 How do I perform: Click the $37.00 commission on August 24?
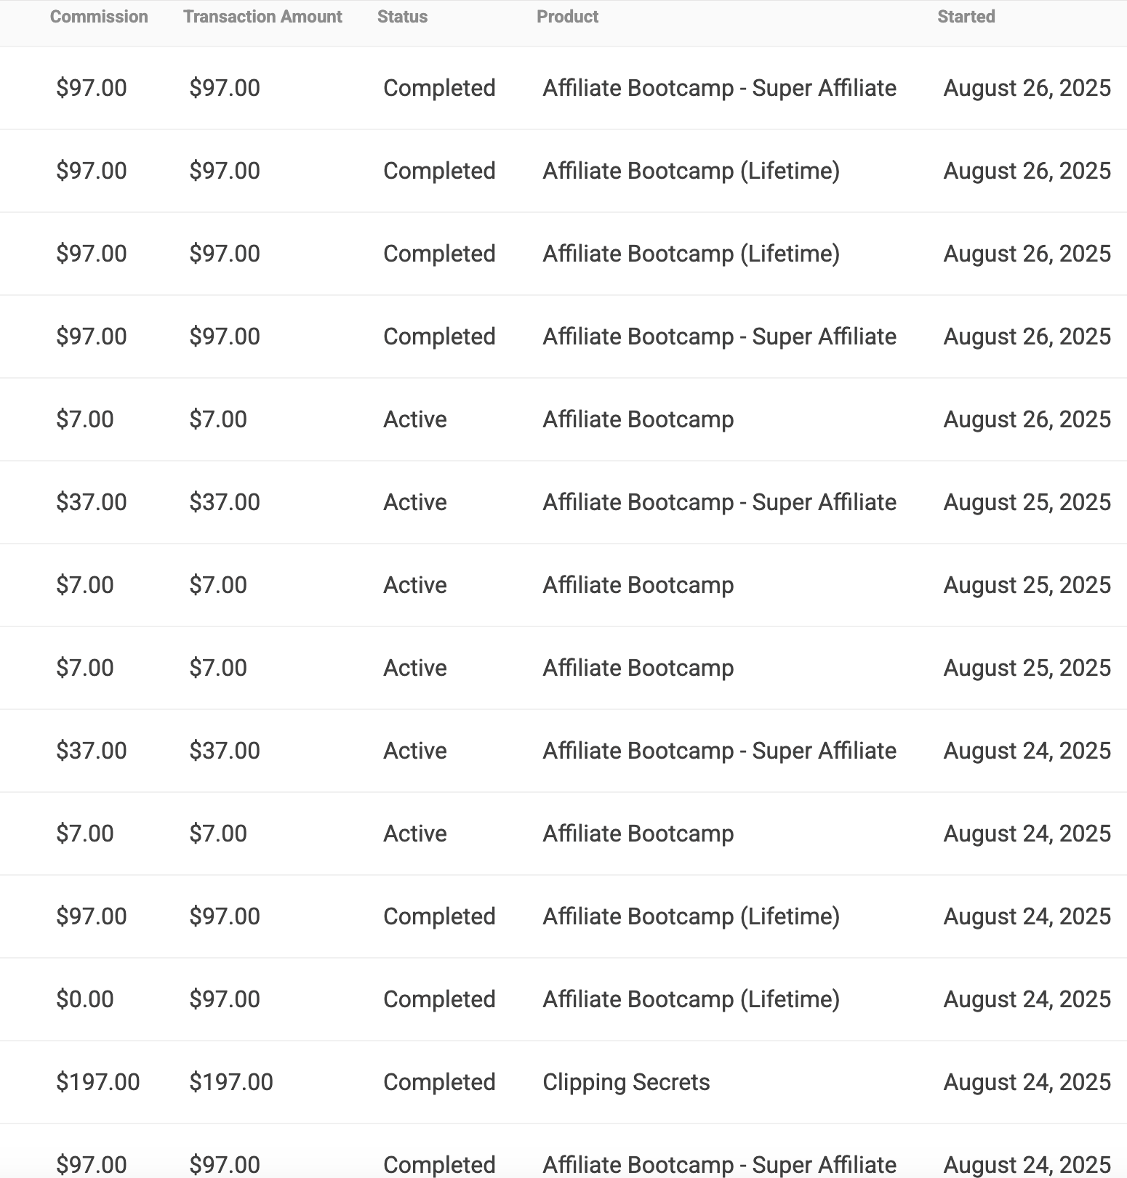pyautogui.click(x=92, y=751)
